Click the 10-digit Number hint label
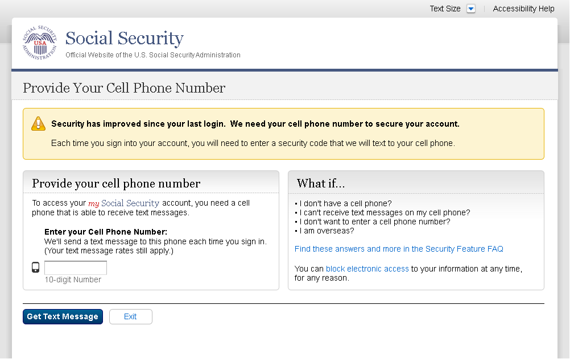The width and height of the screenshot is (570, 359). pyautogui.click(x=73, y=279)
